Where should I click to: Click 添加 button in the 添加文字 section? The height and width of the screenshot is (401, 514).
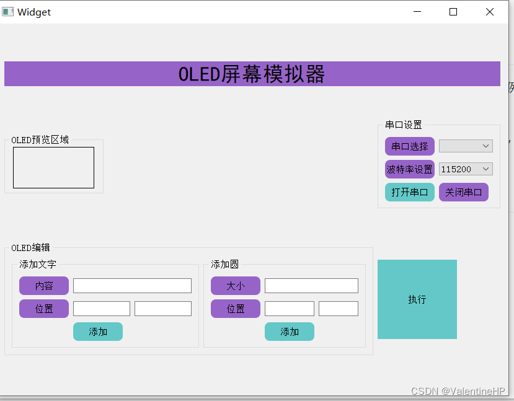tap(97, 331)
